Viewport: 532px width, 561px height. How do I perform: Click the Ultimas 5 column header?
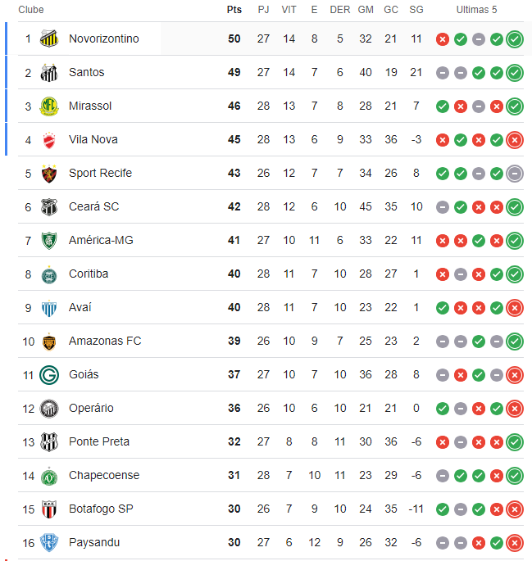476,10
